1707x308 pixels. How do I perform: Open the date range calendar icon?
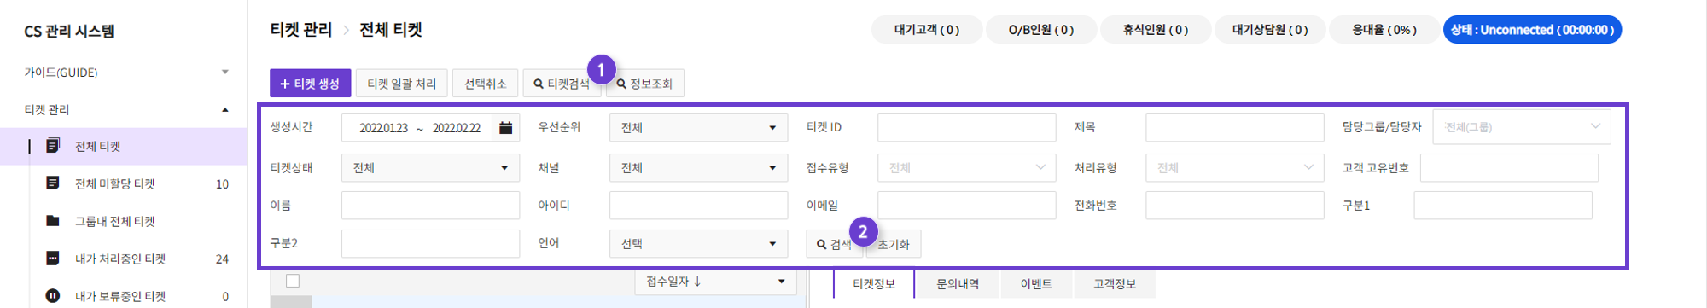[x=506, y=128]
